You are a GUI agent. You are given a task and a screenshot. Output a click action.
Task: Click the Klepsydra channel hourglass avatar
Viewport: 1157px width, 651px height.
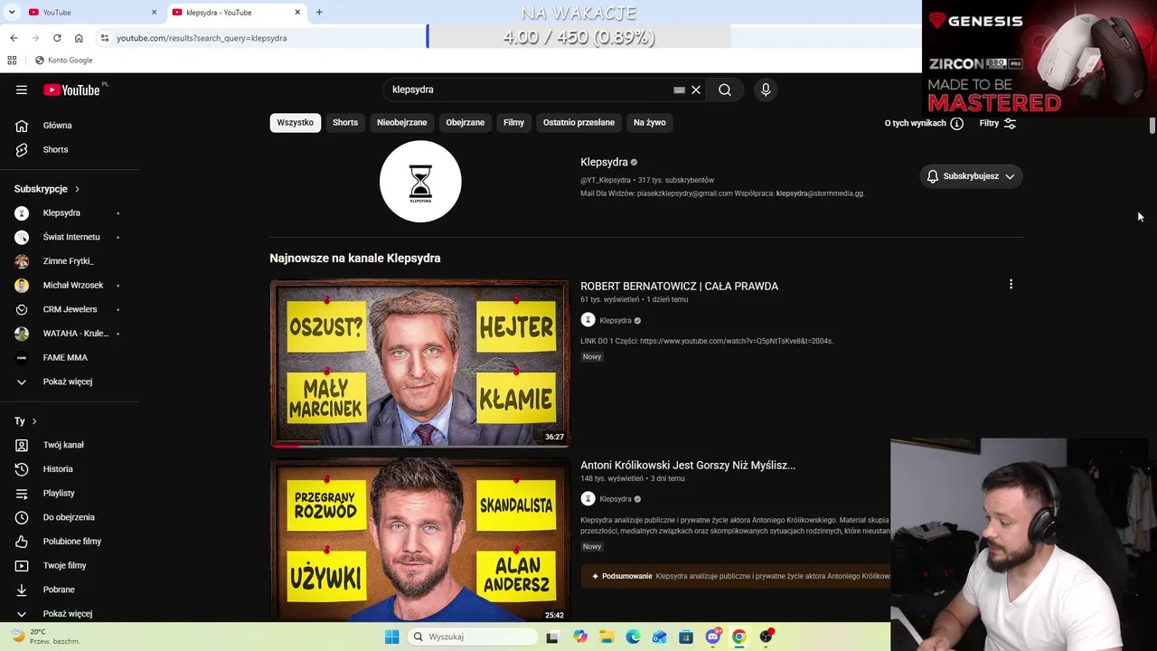coord(420,181)
